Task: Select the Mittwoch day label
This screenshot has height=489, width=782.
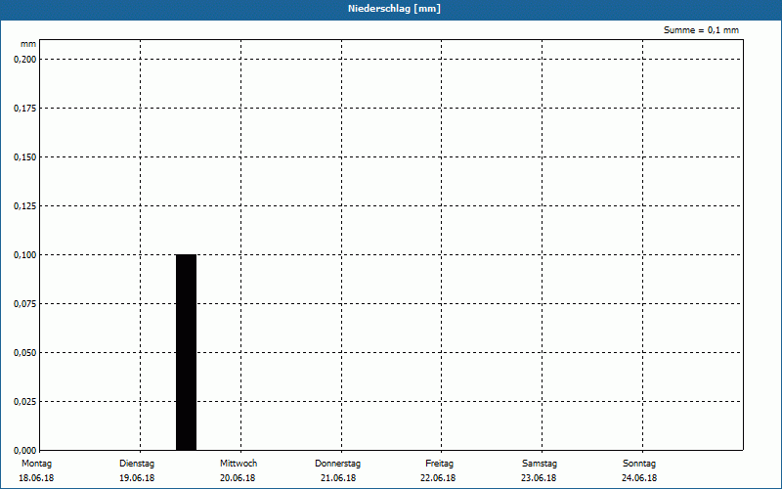Action: 239,464
